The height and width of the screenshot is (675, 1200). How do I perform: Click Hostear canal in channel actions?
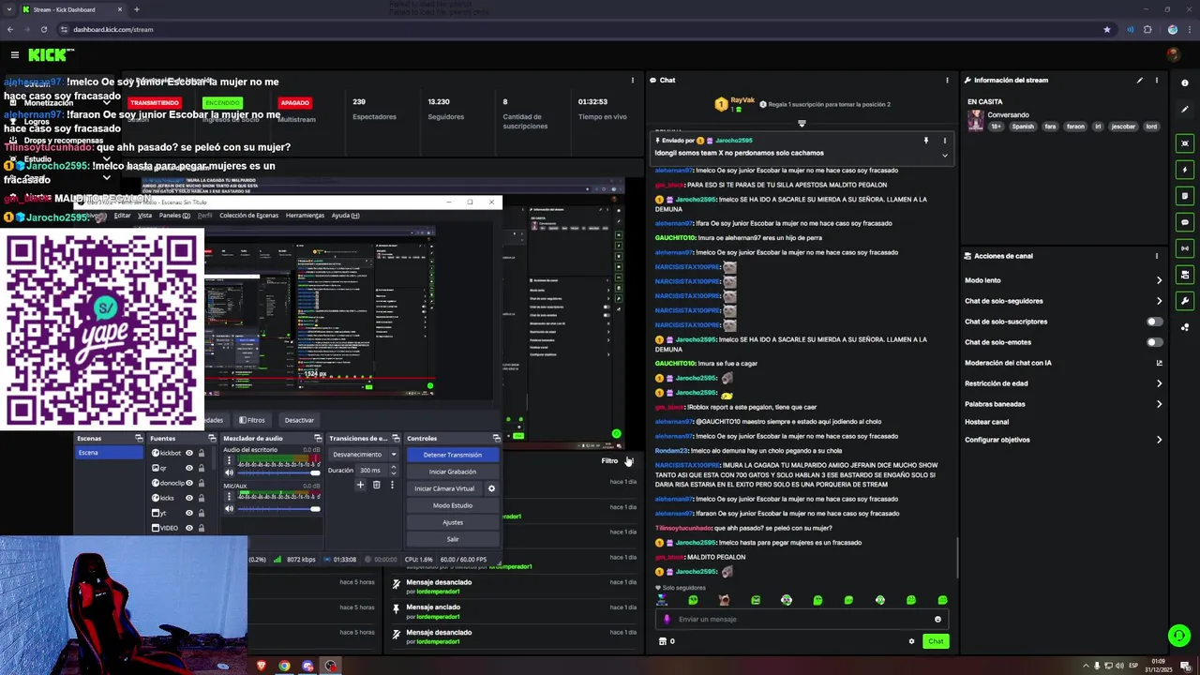pyautogui.click(x=986, y=422)
